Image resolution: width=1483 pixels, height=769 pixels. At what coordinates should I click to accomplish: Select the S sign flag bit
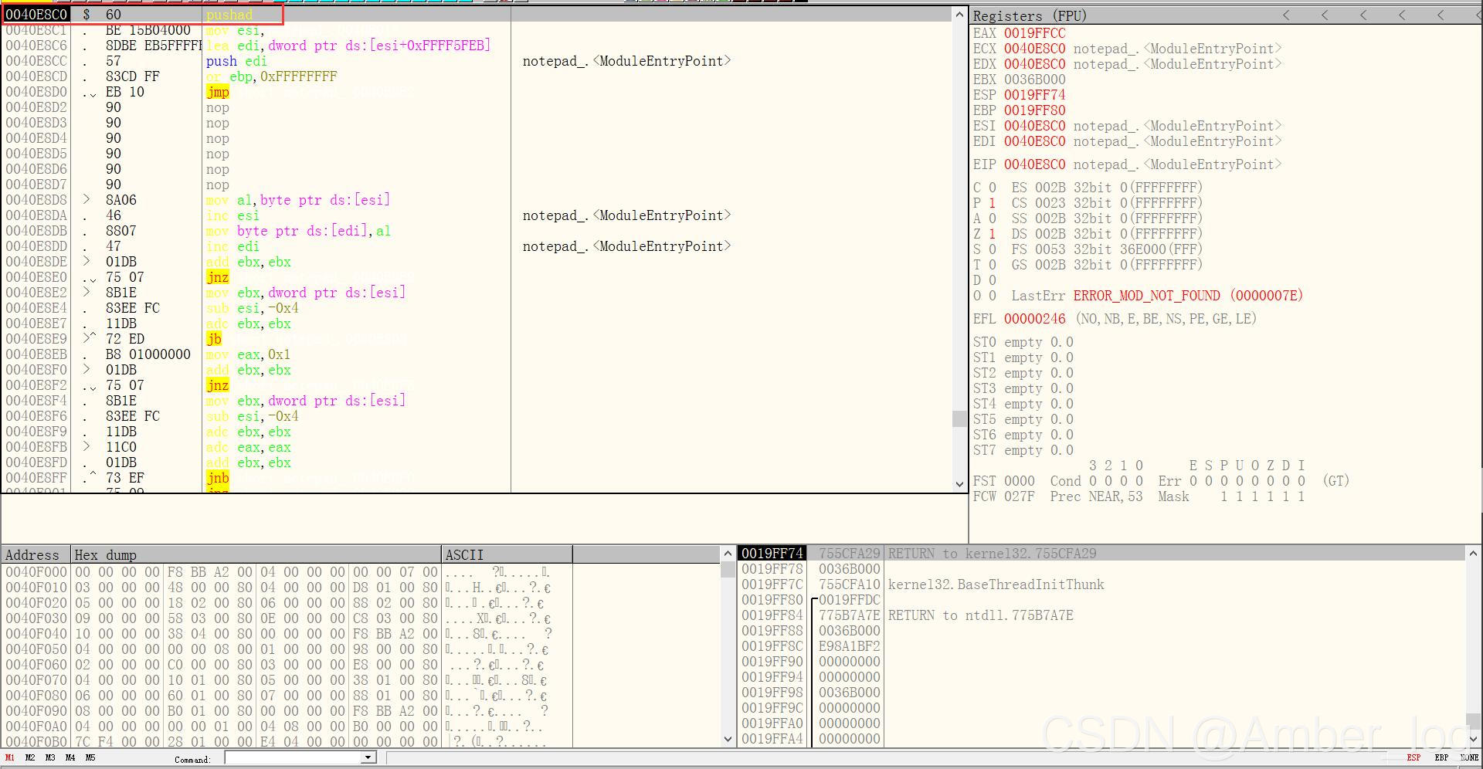993,249
